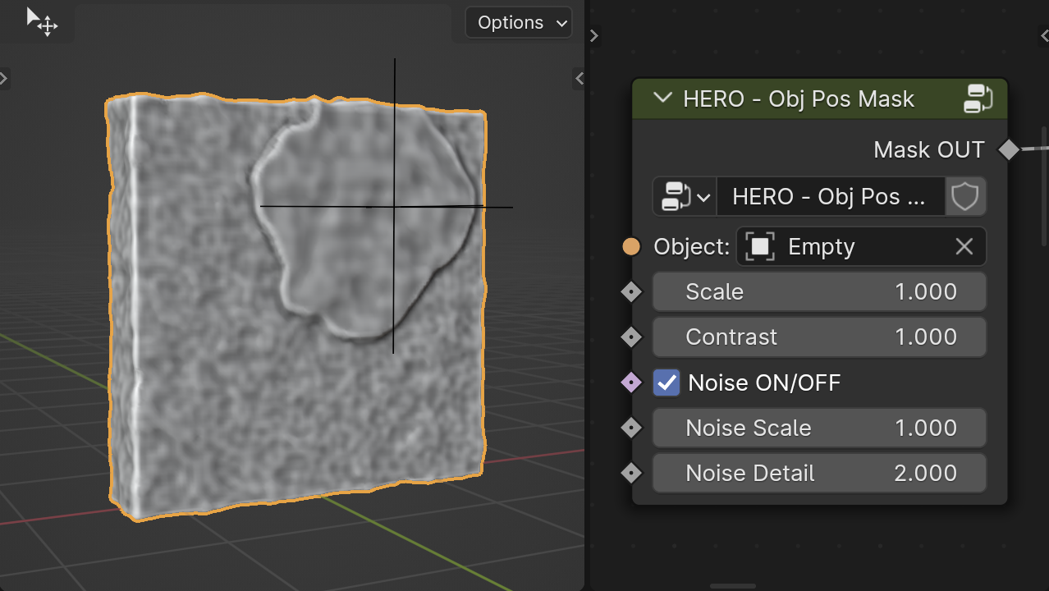Collapse the HERO - Obj Pos Mask node
The width and height of the screenshot is (1049, 591).
point(662,98)
